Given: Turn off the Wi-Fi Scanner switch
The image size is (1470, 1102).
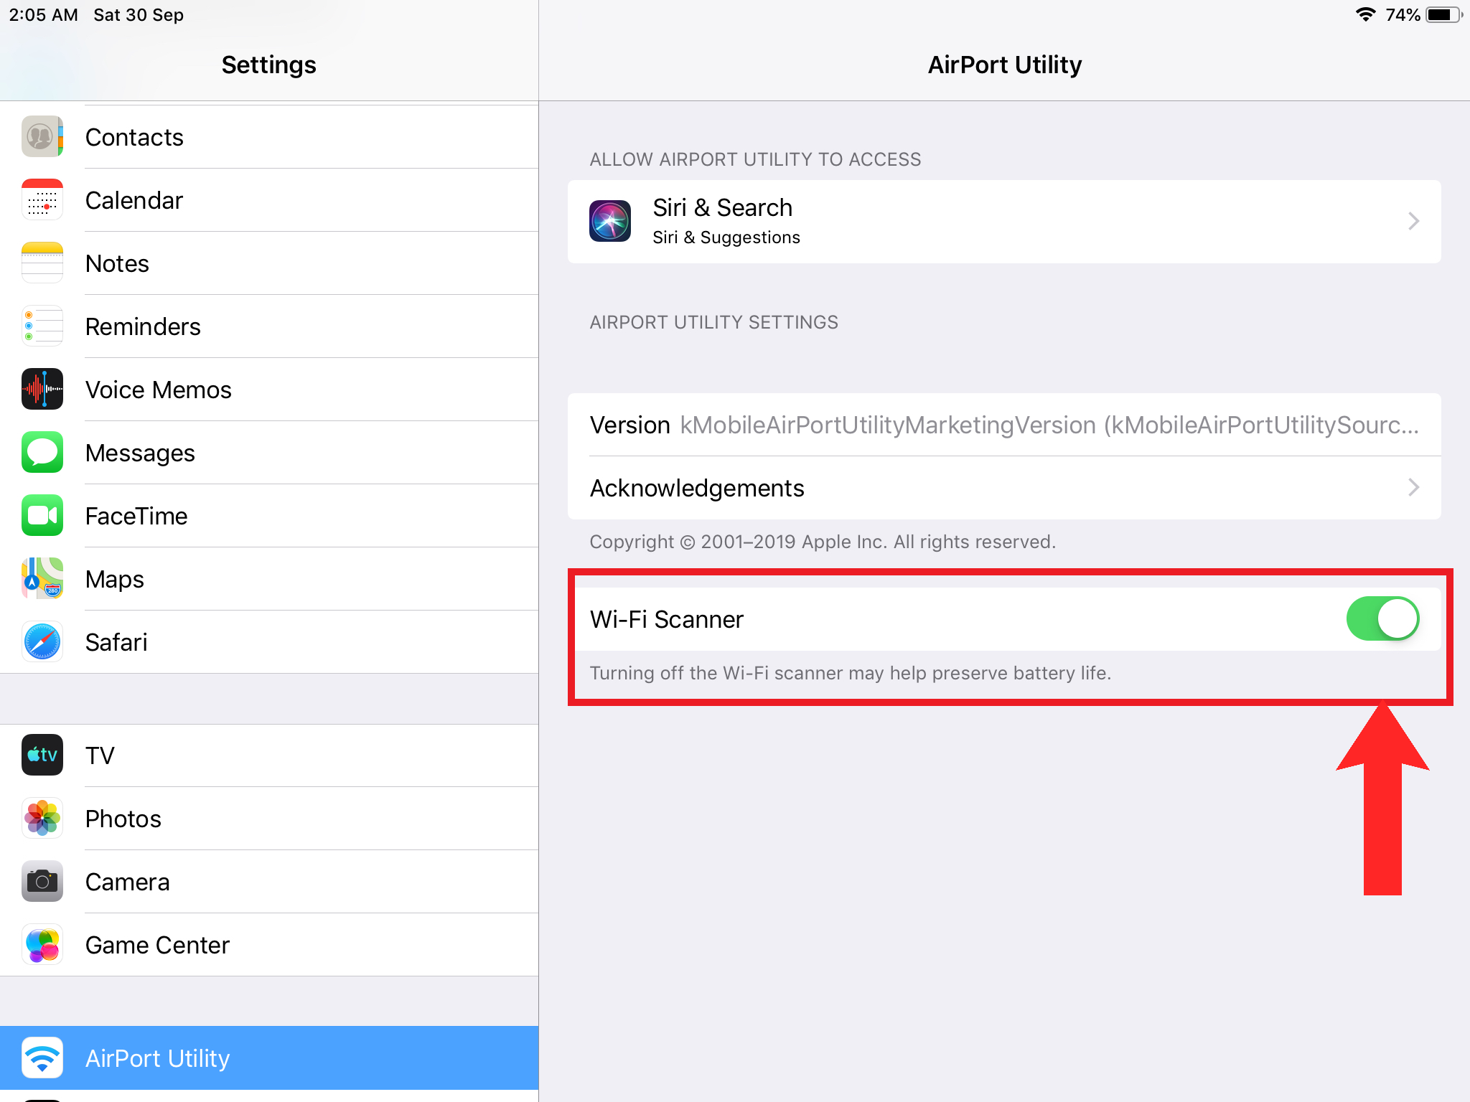Looking at the screenshot, I should tap(1382, 618).
